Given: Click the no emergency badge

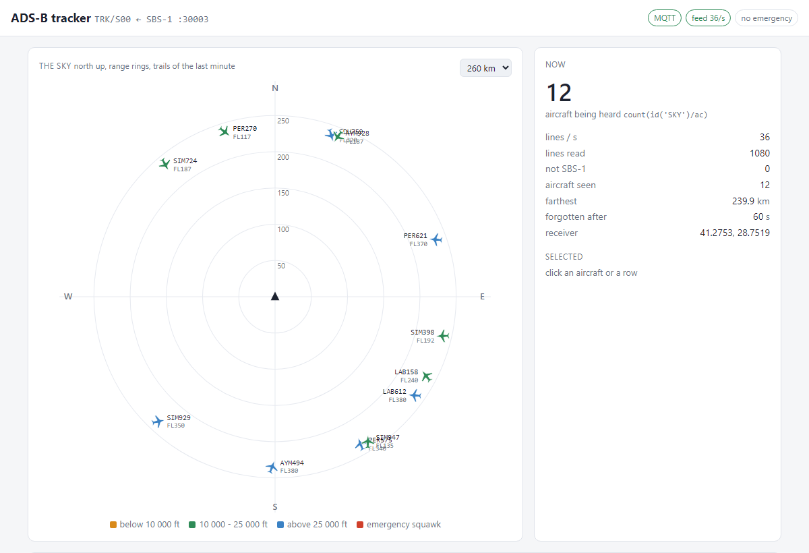Looking at the screenshot, I should pyautogui.click(x=767, y=18).
